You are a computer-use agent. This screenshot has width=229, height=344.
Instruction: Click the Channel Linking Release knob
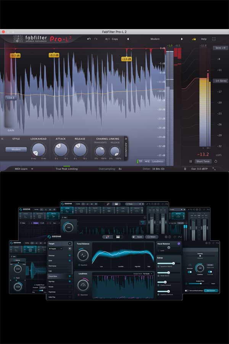[x=115, y=151]
